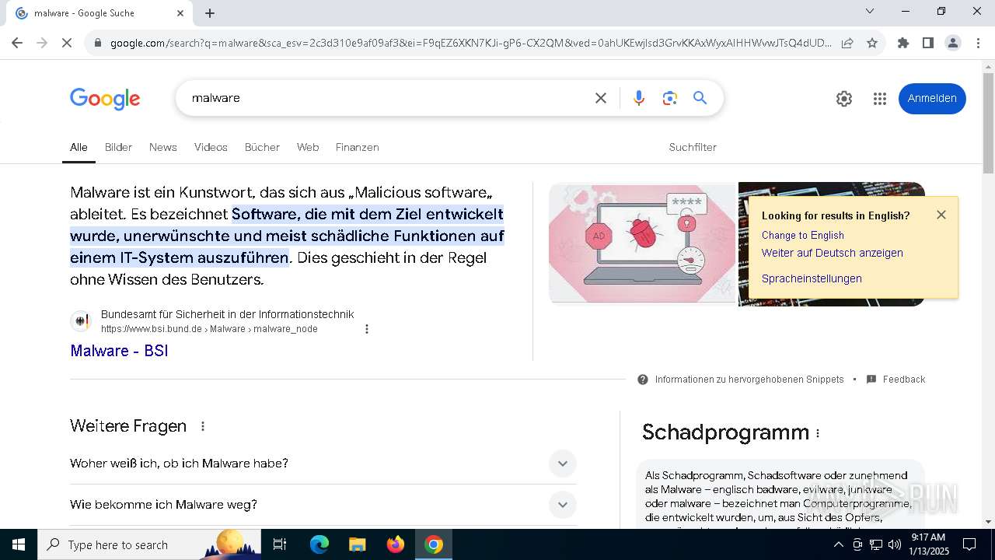The image size is (995, 560).
Task: Switch to Bücher results
Action: [262, 147]
